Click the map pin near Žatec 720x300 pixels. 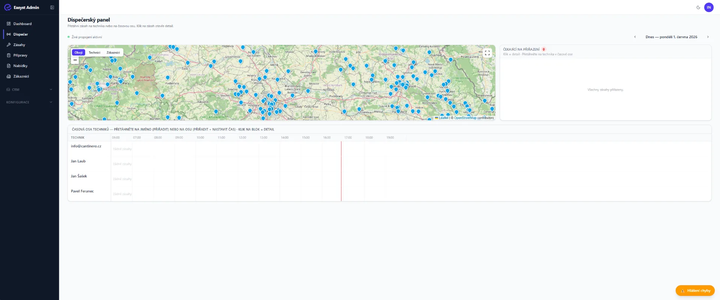[x=187, y=63]
